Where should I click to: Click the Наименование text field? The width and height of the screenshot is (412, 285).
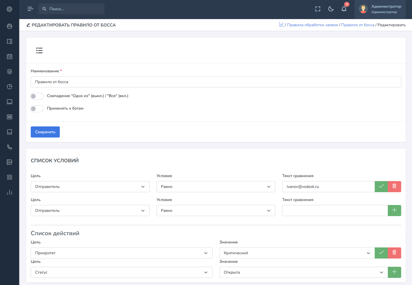(216, 82)
